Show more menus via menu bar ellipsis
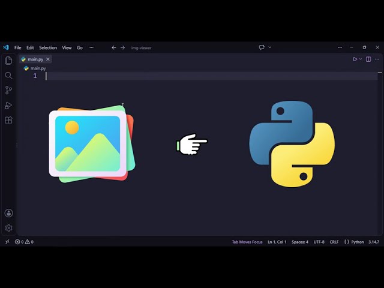Image resolution: width=384 pixels, height=288 pixels. tap(91, 47)
